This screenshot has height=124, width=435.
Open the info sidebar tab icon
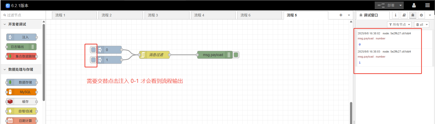[395, 15]
